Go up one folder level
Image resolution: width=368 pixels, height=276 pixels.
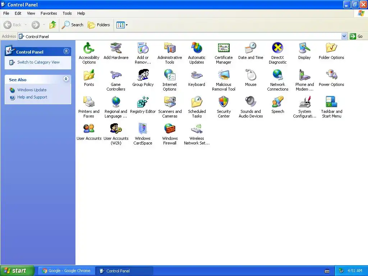tap(53, 25)
